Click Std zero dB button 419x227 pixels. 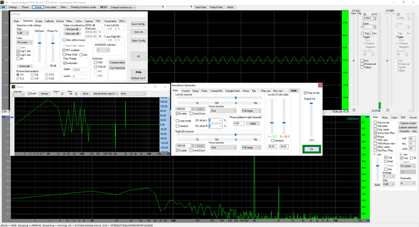click(x=72, y=29)
